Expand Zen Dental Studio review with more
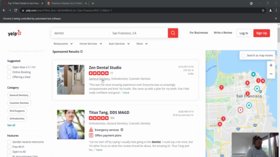Image resolution: width=280 pixels, height=157 pixels. [x=126, y=92]
